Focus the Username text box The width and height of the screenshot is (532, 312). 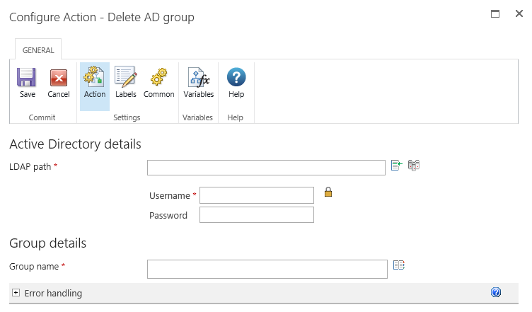[256, 195]
